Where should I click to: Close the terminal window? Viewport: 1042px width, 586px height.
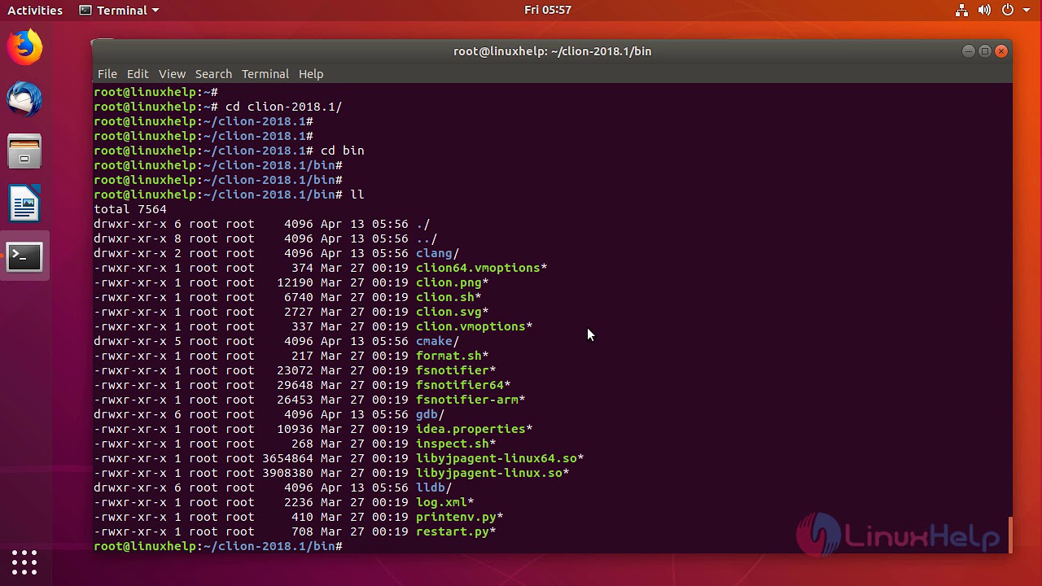pyautogui.click(x=1002, y=51)
